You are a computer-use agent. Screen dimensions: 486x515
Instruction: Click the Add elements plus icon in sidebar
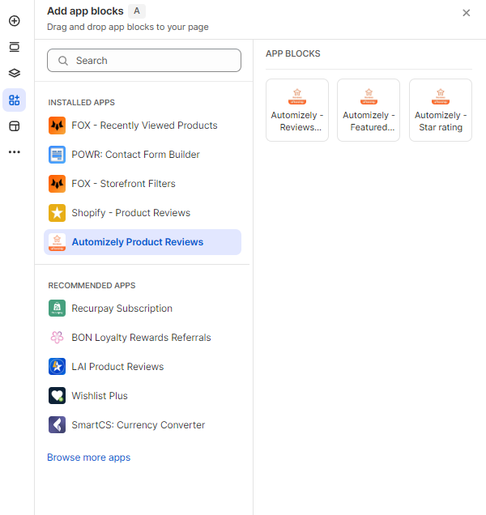point(14,21)
